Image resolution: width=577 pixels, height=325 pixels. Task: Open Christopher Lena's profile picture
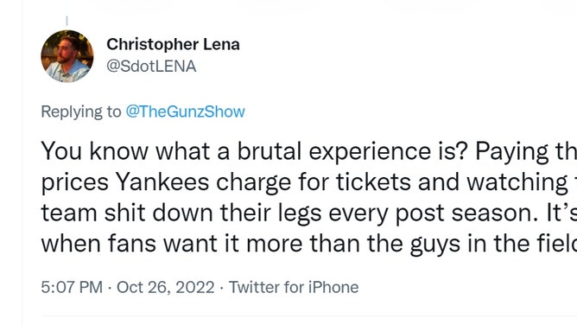click(67, 56)
